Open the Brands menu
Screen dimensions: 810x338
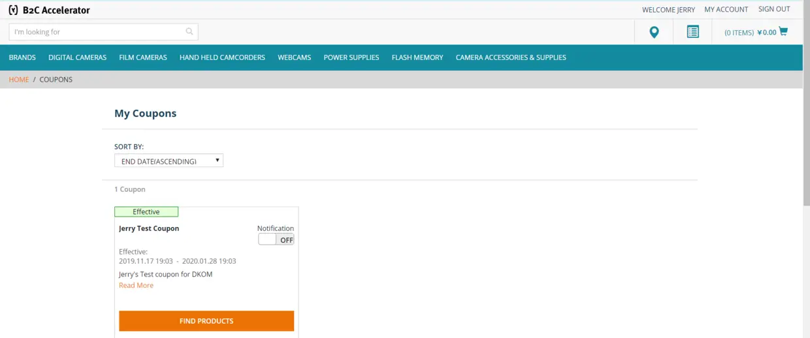(22, 57)
